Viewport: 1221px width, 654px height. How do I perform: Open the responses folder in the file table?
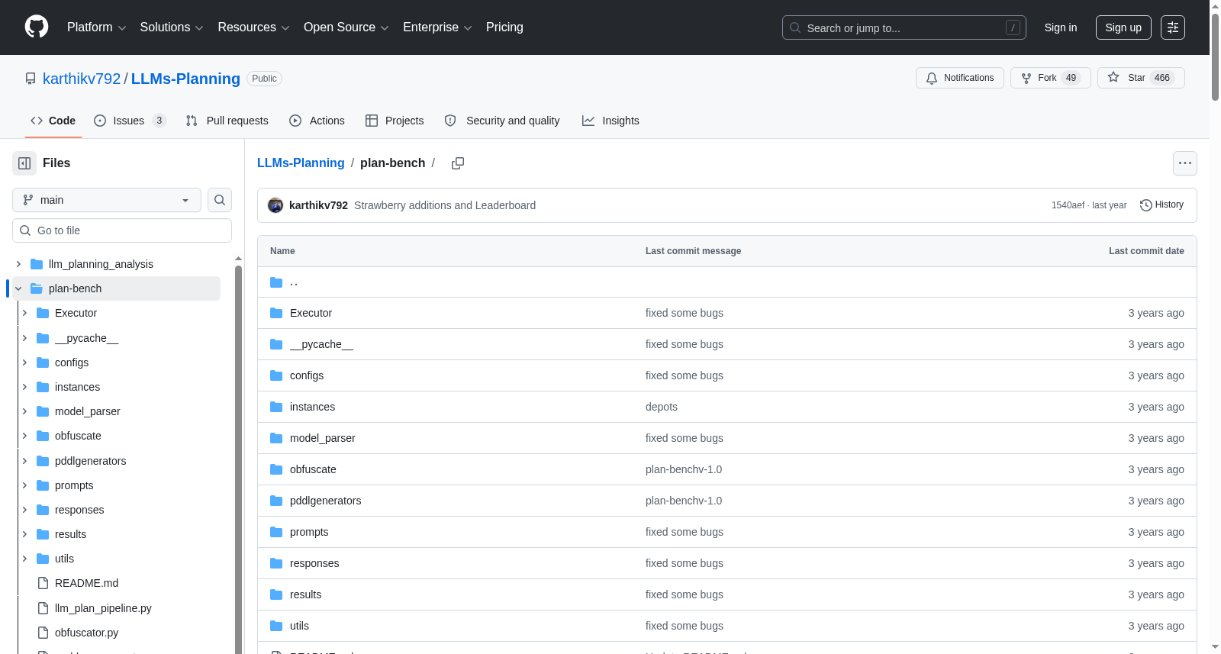[x=314, y=563]
